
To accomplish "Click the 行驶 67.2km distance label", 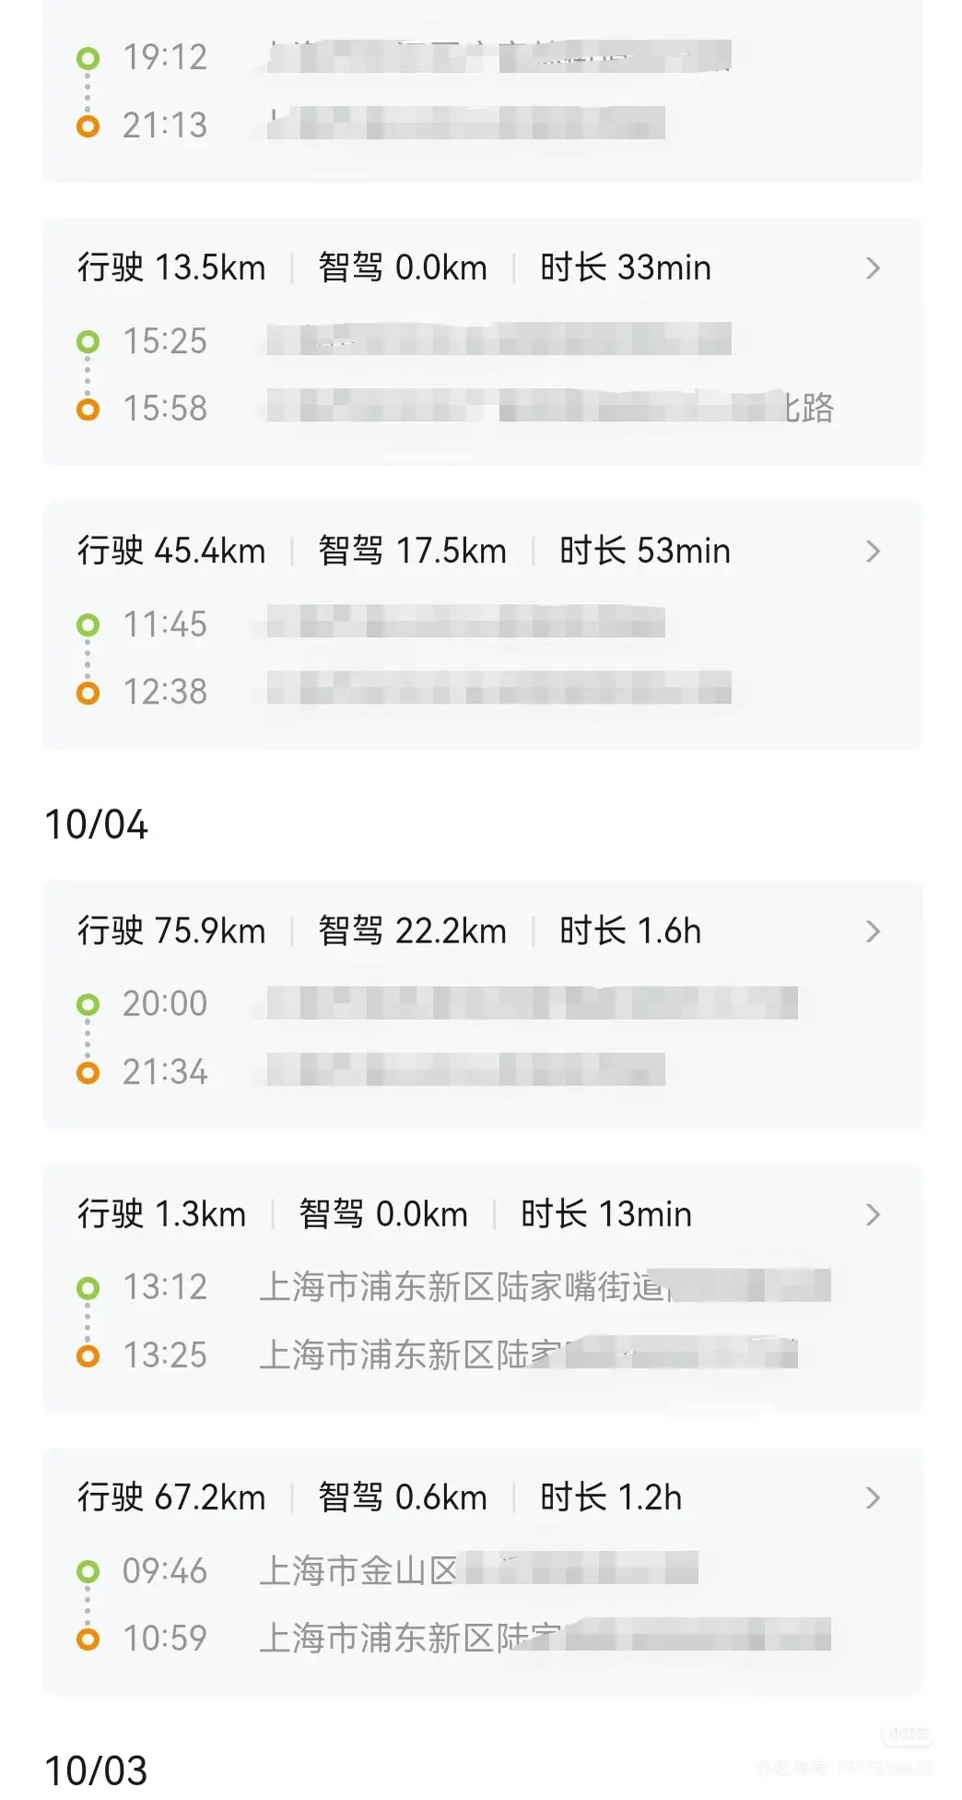I will click(171, 1498).
